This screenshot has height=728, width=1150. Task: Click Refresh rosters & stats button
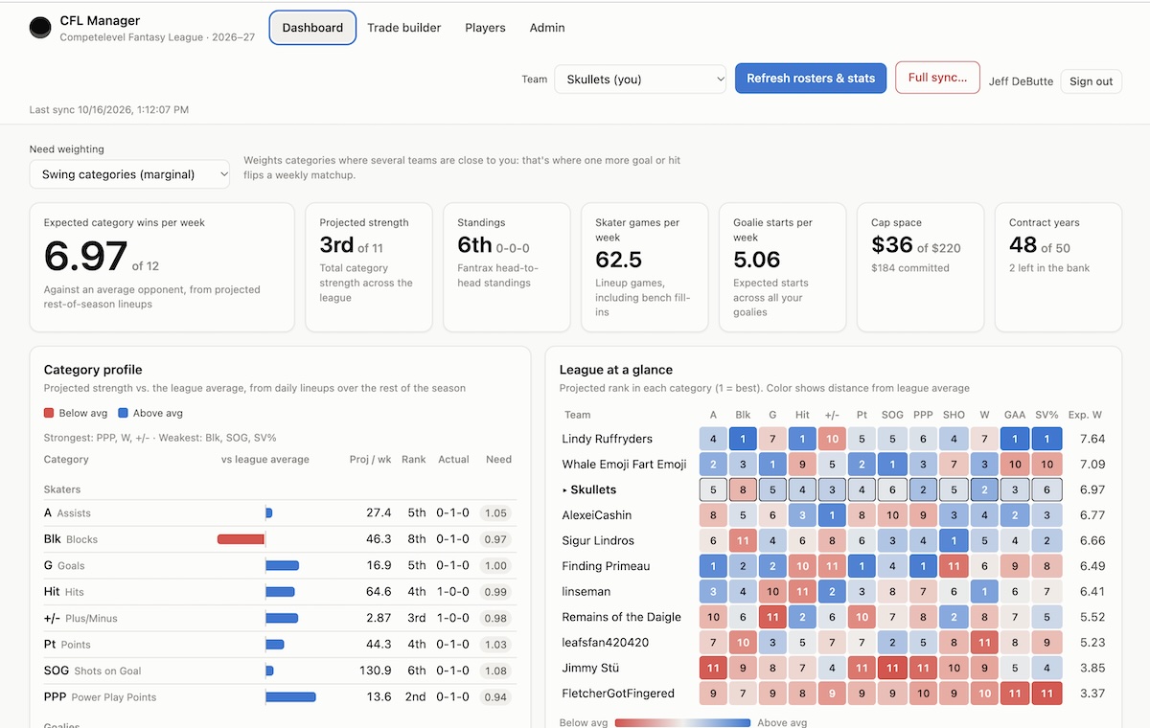811,79
